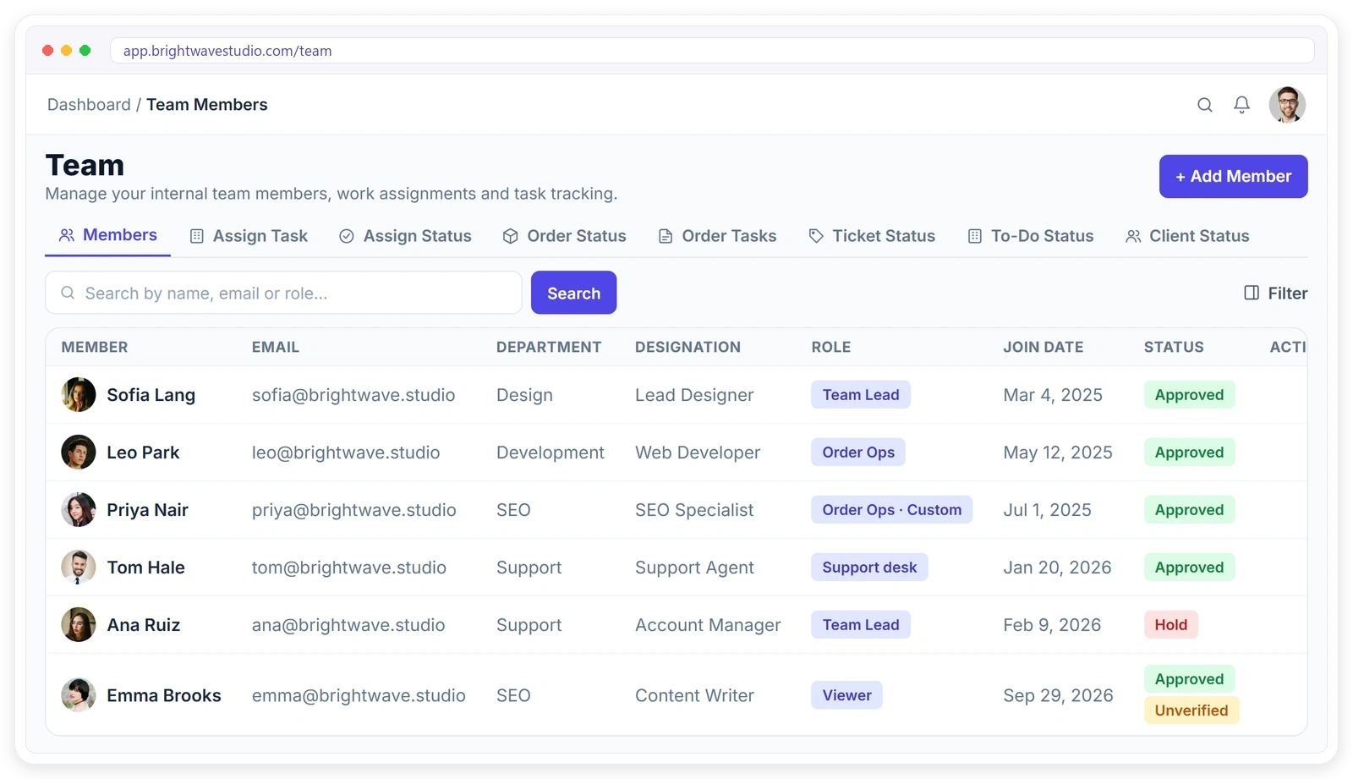Click the Unverified status badge

pyautogui.click(x=1191, y=710)
